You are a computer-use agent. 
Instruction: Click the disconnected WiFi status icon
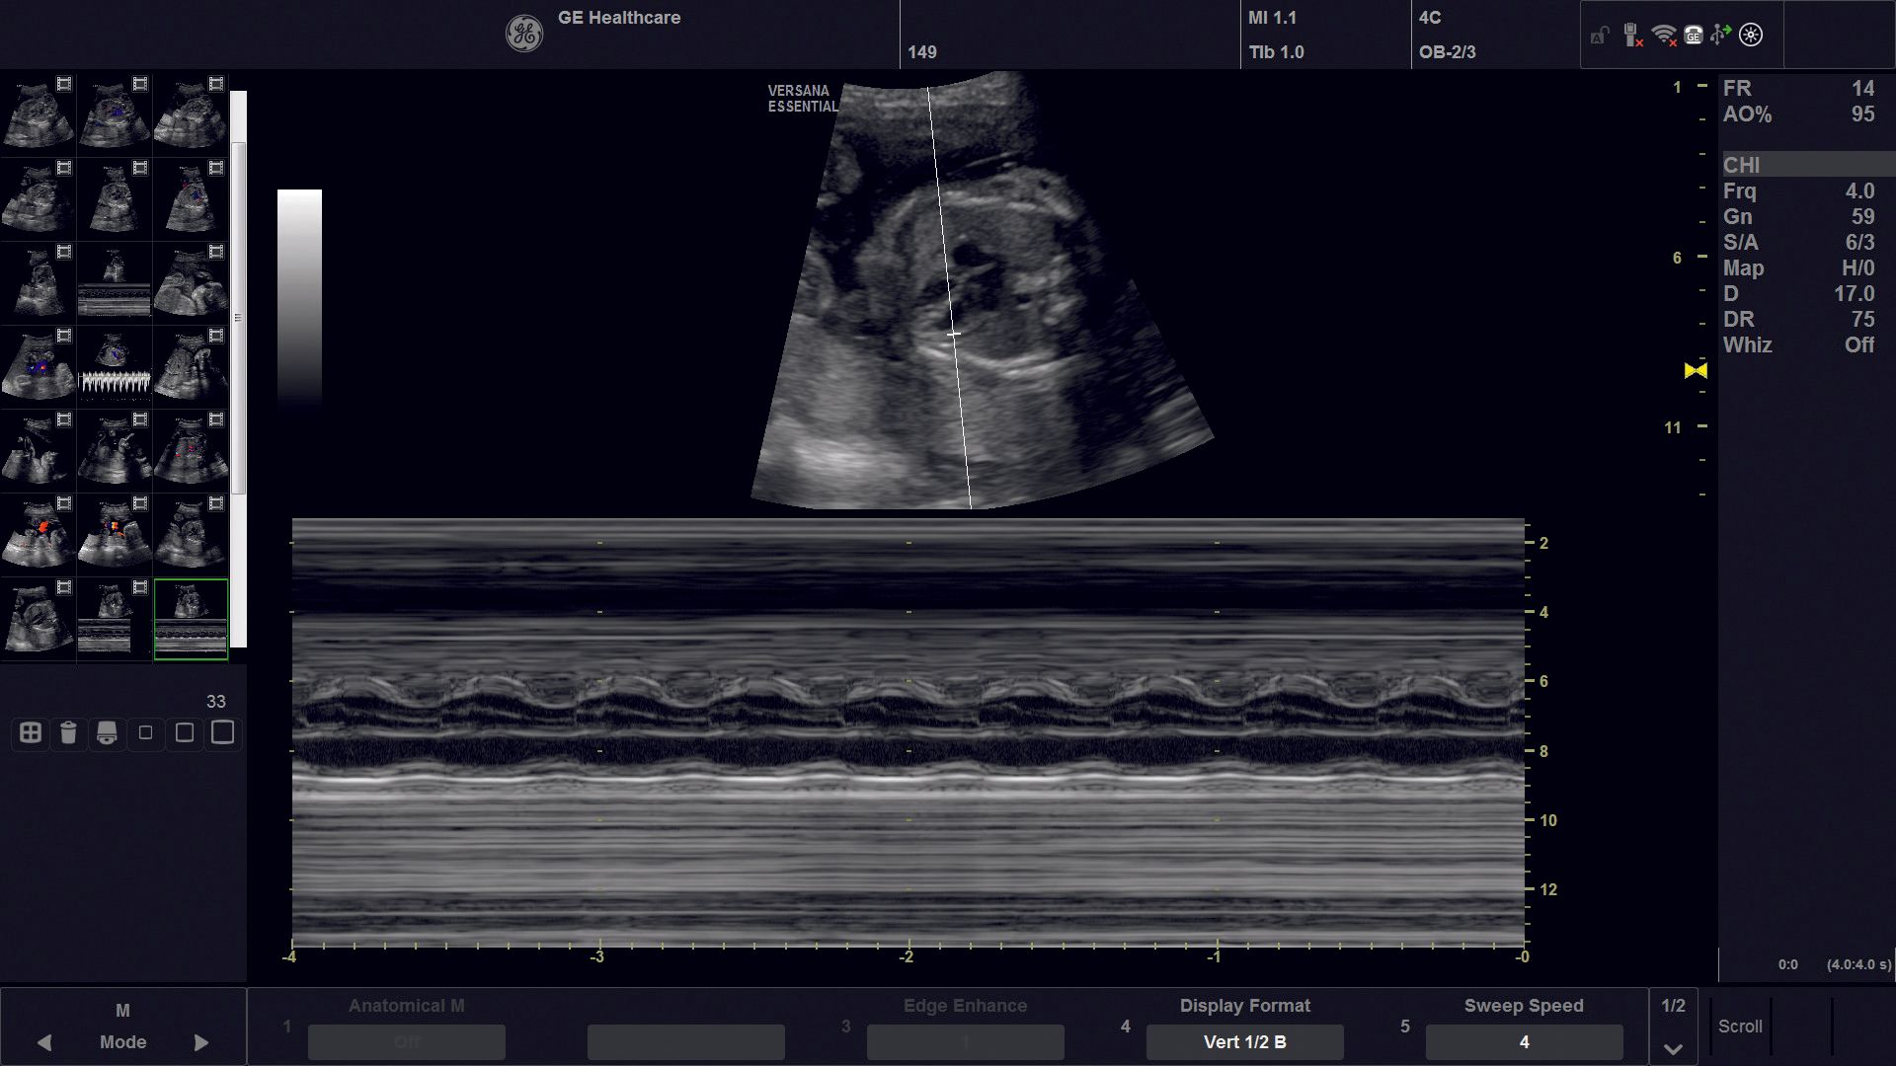point(1664,36)
